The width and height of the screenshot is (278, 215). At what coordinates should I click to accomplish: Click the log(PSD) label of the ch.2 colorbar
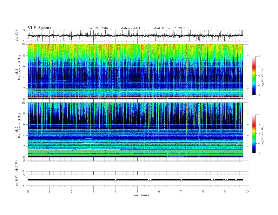point(263,135)
